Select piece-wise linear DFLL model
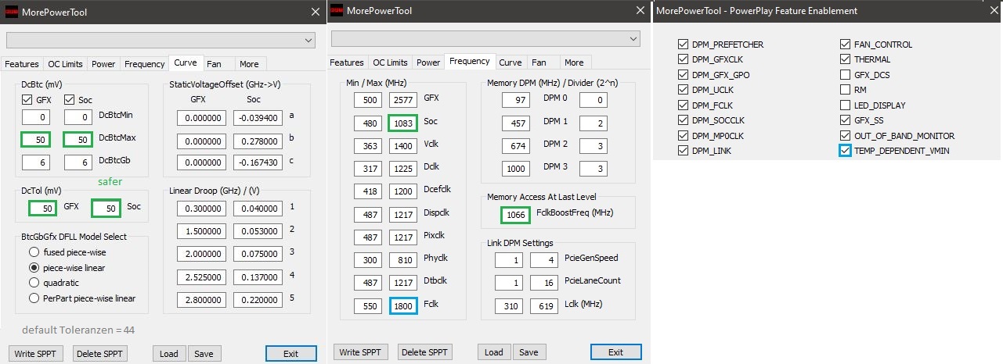 click(x=34, y=268)
